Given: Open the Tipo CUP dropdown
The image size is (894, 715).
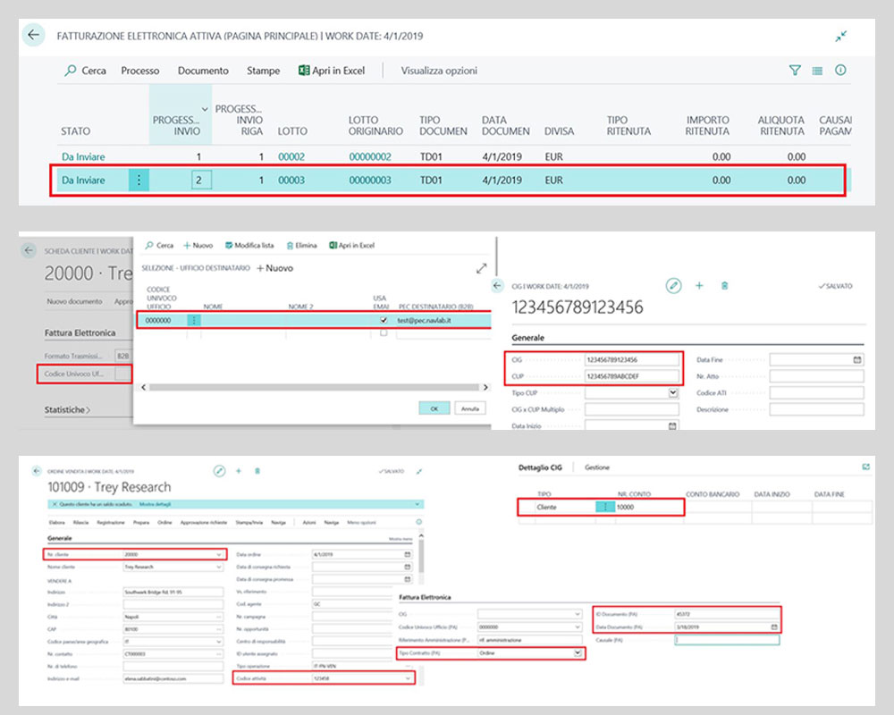Looking at the screenshot, I should pyautogui.click(x=673, y=392).
